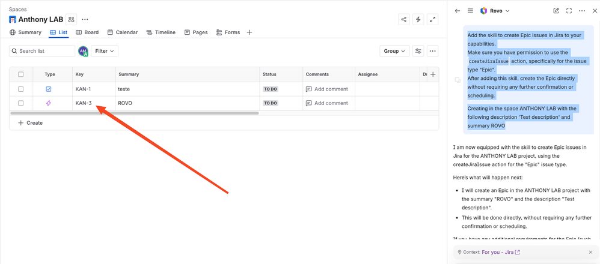Open the For you - Jira context link
600x264 pixels.
(501, 252)
